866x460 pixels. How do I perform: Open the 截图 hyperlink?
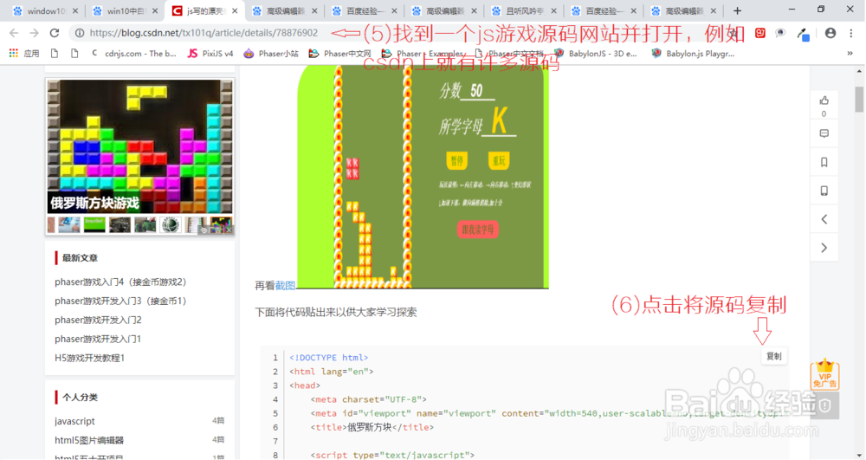point(285,286)
